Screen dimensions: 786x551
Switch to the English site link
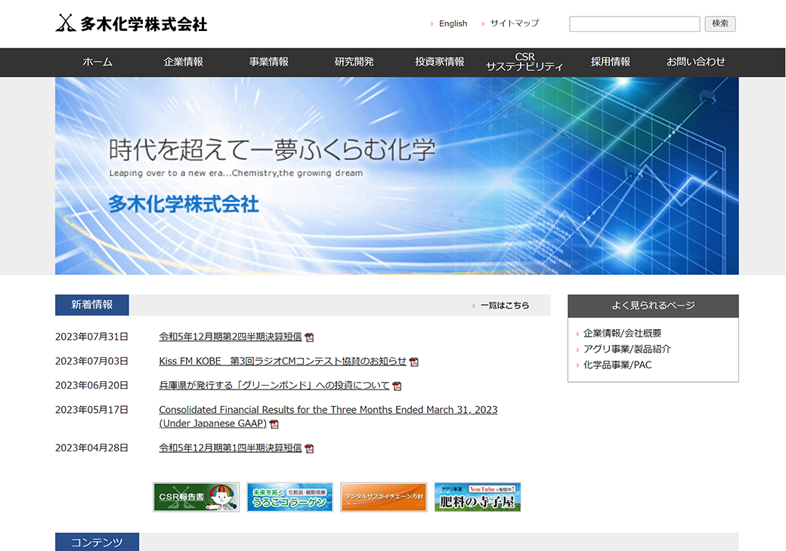453,23
